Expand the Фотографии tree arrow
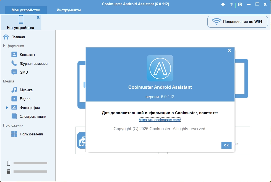 (x=7, y=108)
